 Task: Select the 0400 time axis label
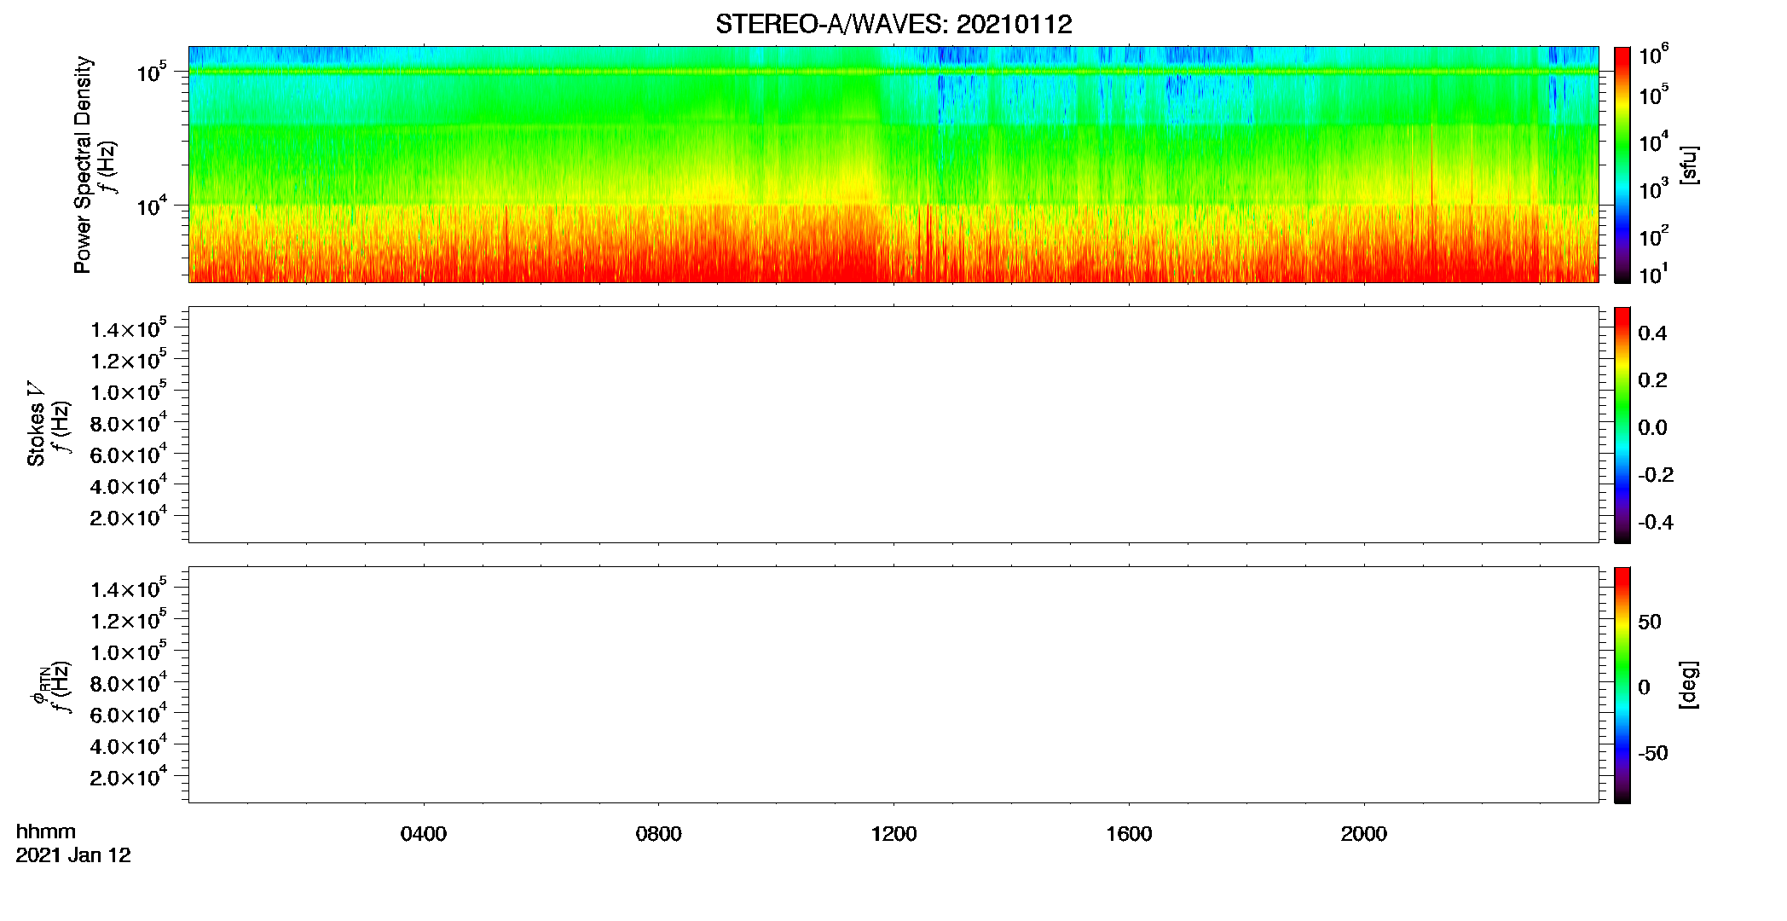[424, 834]
